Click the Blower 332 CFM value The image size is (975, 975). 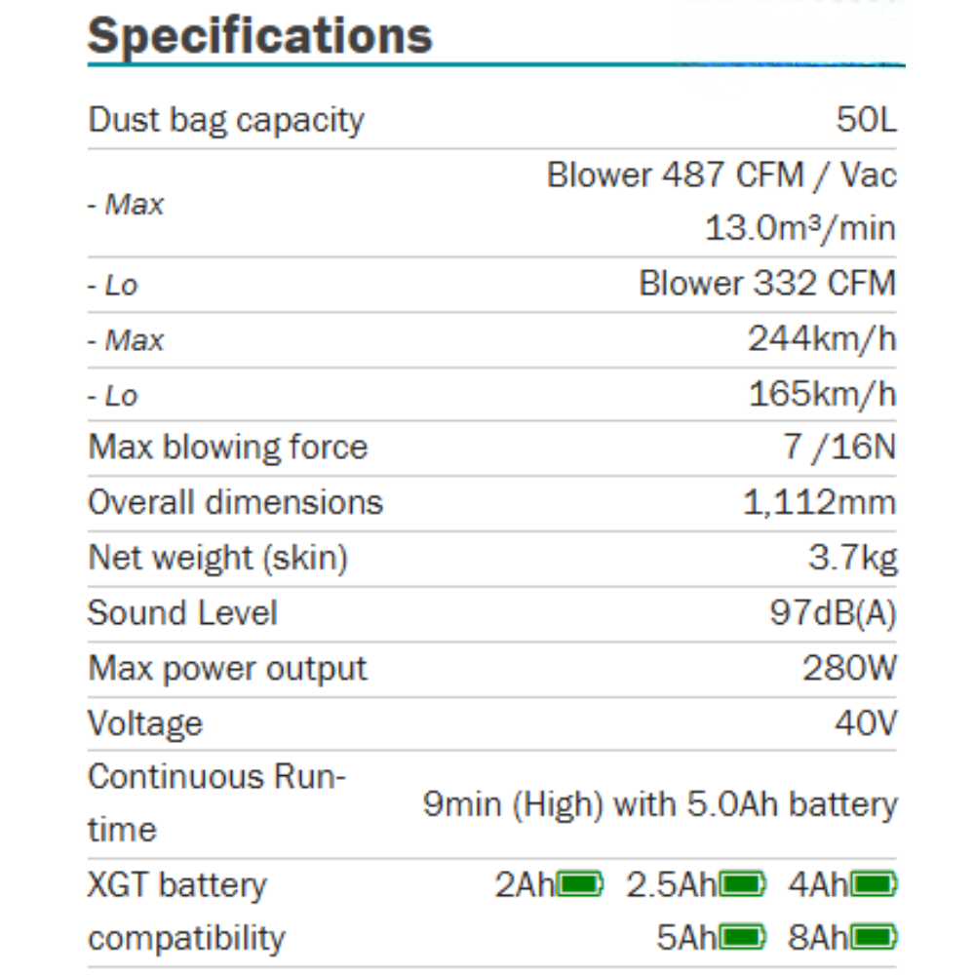pyautogui.click(x=766, y=284)
